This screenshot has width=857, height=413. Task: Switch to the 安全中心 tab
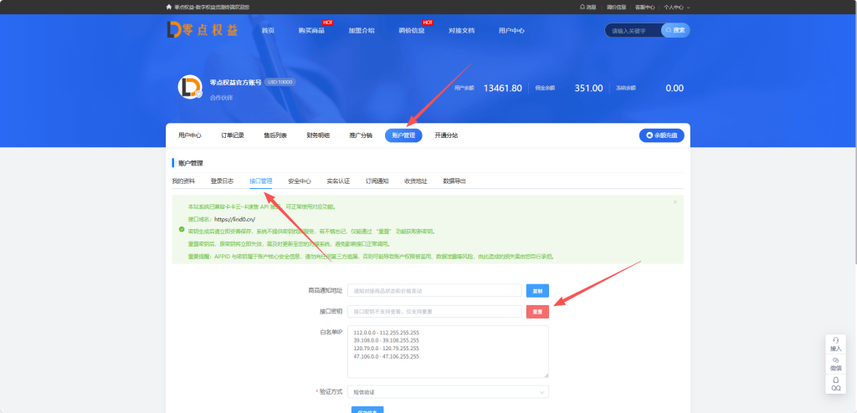click(x=300, y=181)
